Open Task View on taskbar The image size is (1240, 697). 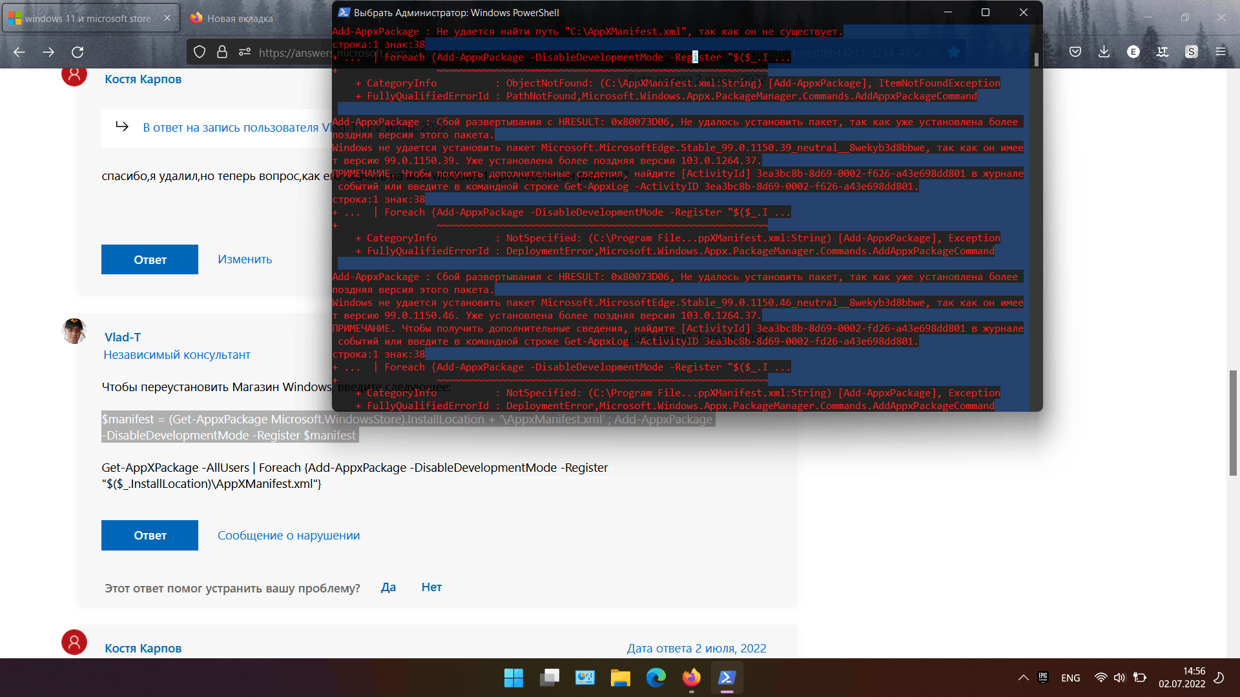550,678
